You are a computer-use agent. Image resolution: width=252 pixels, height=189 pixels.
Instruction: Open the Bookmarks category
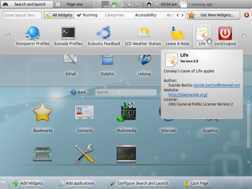click(x=43, y=118)
